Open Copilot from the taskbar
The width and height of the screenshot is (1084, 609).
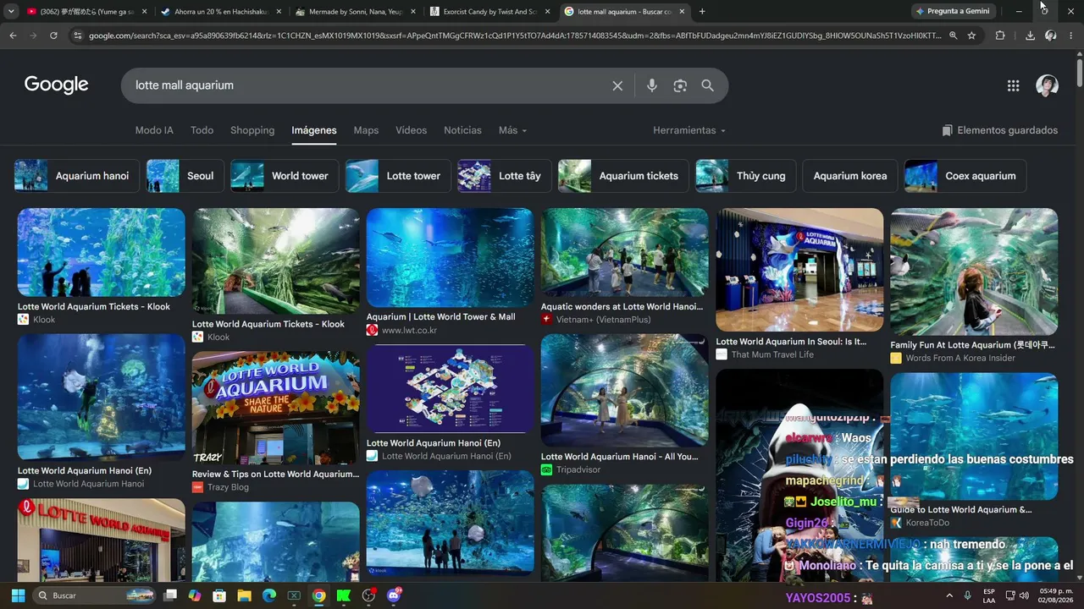click(195, 595)
